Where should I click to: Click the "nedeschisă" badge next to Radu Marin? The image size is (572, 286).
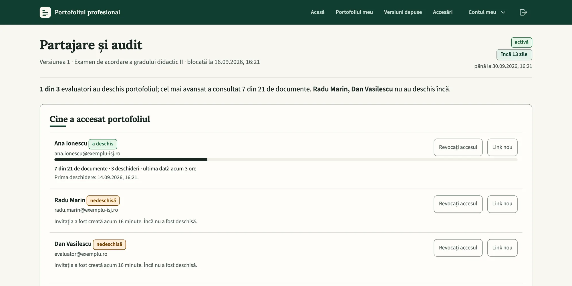point(103,200)
